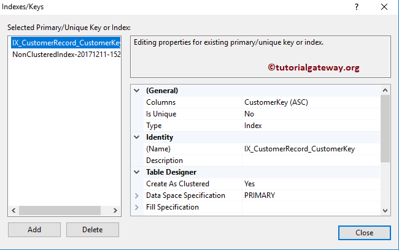Click the Add button

coord(34,230)
